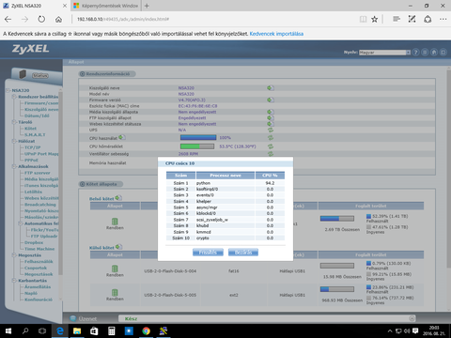The width and height of the screenshot is (451, 338).
Task: Collapse the Karbantartás tree node
Action: coord(14,281)
